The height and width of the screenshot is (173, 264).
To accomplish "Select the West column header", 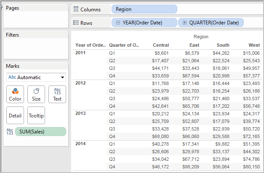I will pyautogui.click(x=254, y=45).
